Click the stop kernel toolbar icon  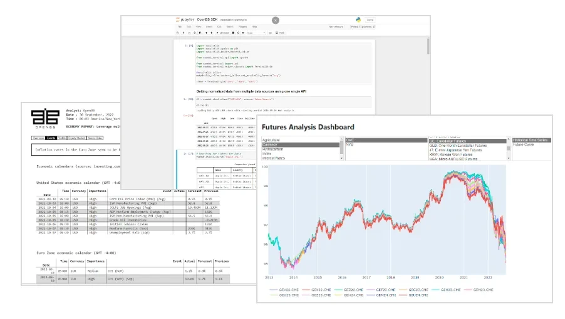[x=234, y=33]
